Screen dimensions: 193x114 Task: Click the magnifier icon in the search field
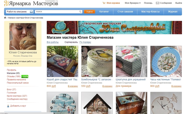(80, 12)
